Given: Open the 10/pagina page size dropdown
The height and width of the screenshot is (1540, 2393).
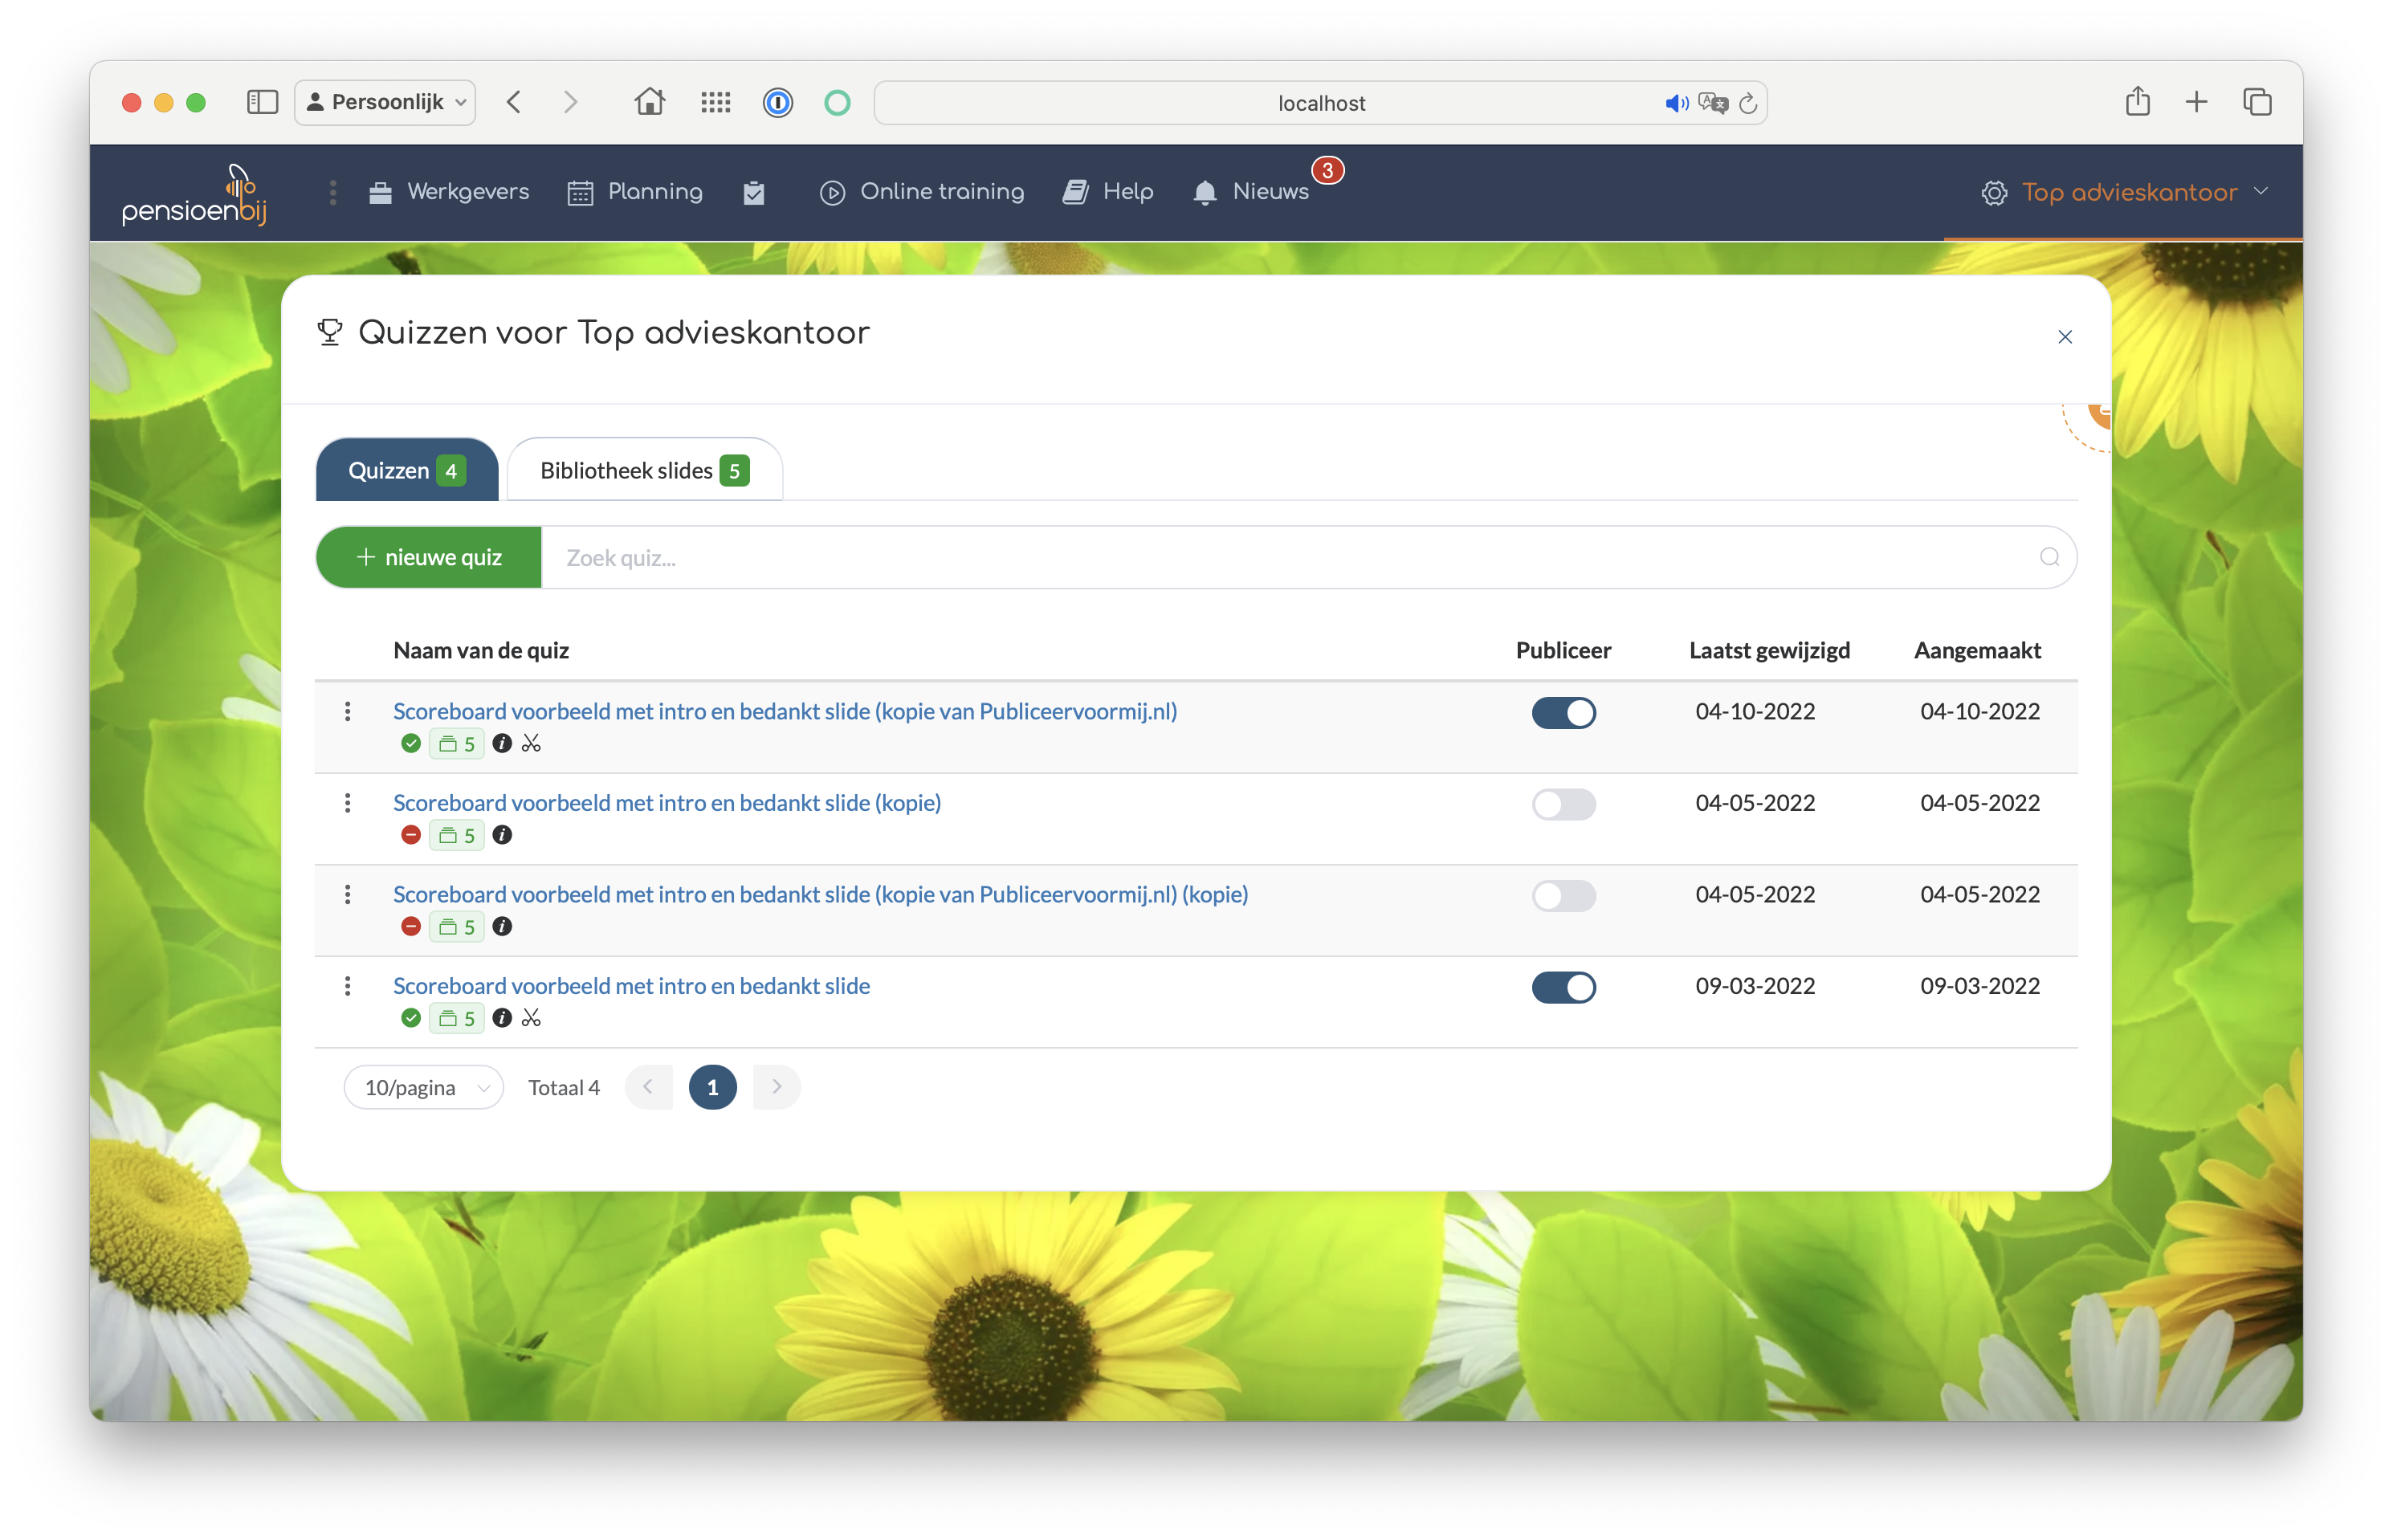Looking at the screenshot, I should tap(424, 1087).
